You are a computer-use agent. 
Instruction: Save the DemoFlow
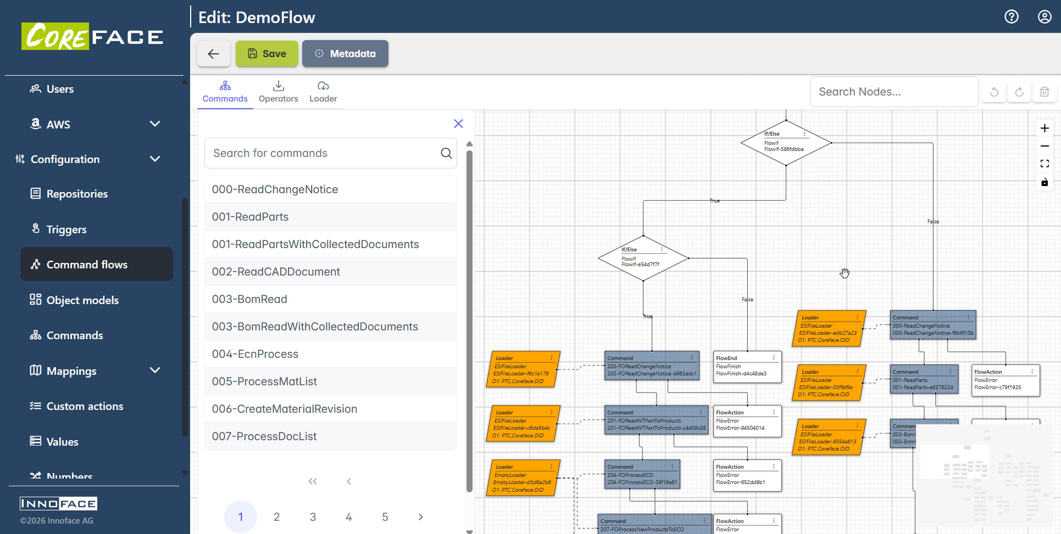pyautogui.click(x=267, y=54)
